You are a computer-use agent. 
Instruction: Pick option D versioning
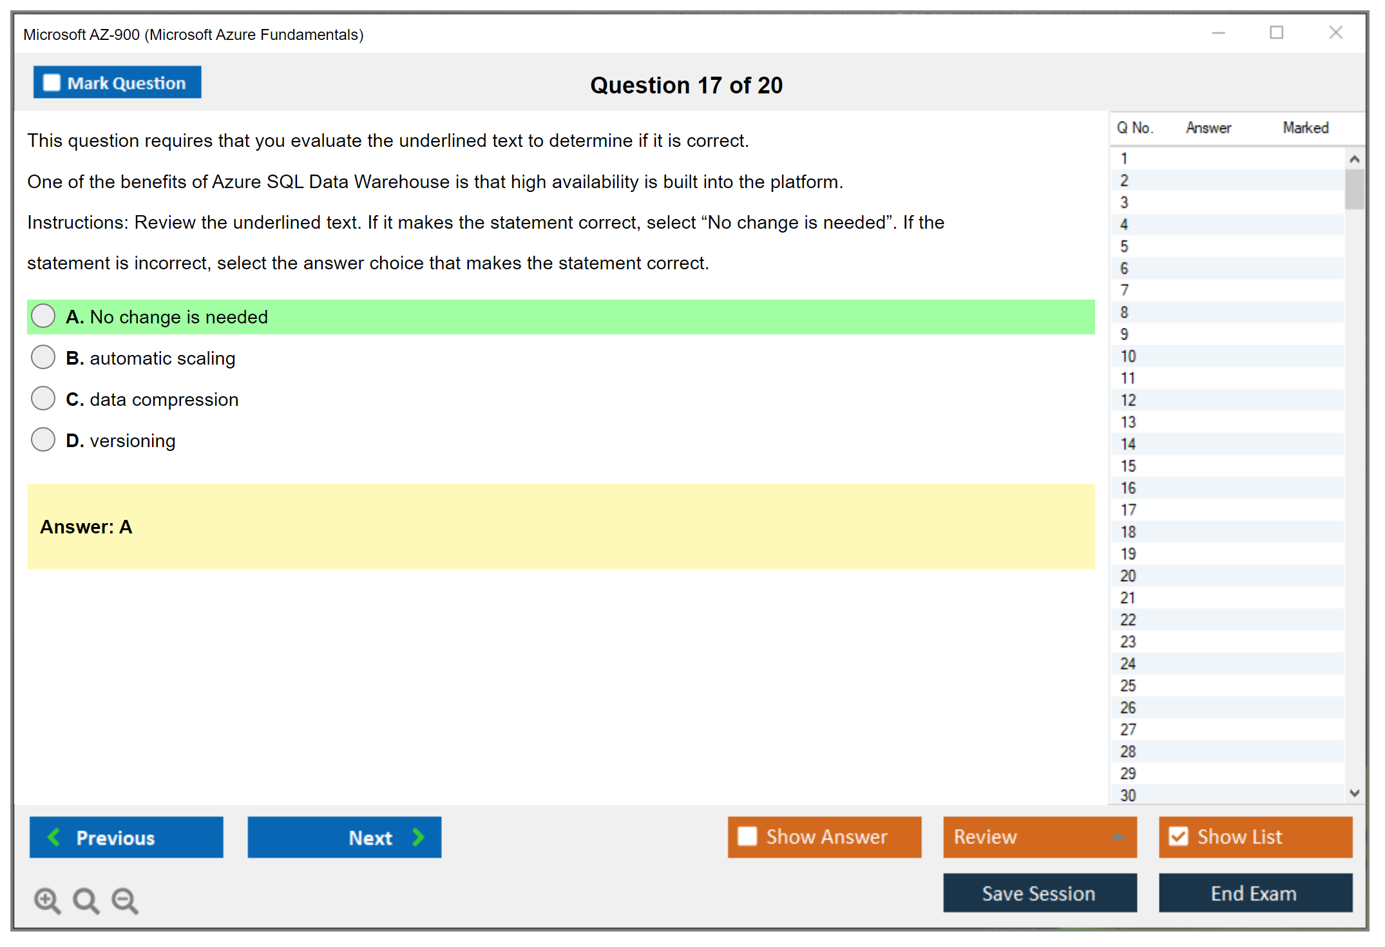pyautogui.click(x=43, y=440)
